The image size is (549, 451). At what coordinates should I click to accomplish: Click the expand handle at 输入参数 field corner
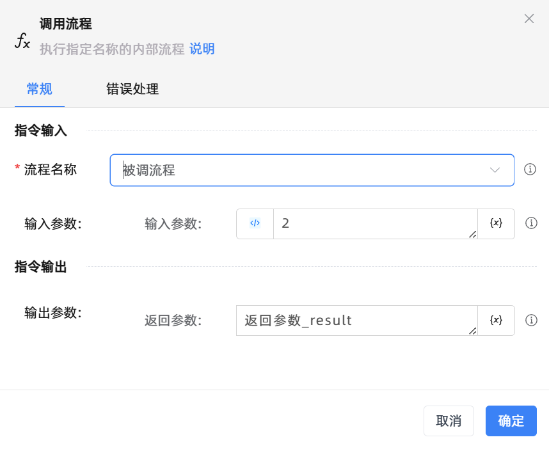(473, 235)
